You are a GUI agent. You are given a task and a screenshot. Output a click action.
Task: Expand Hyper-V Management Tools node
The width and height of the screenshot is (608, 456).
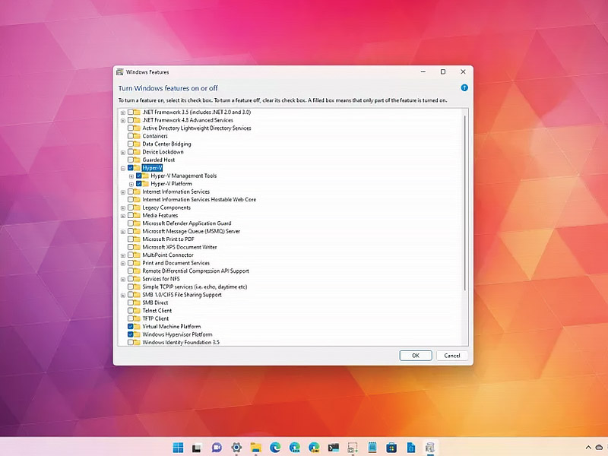[x=131, y=176]
